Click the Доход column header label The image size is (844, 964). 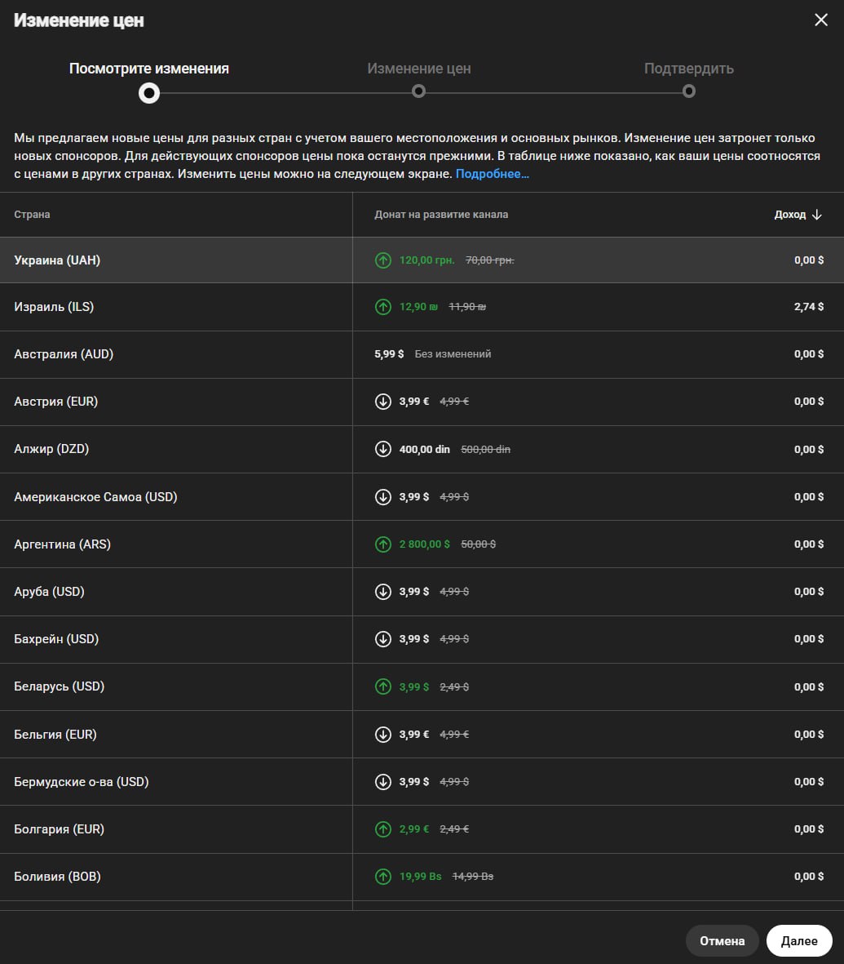click(x=789, y=215)
